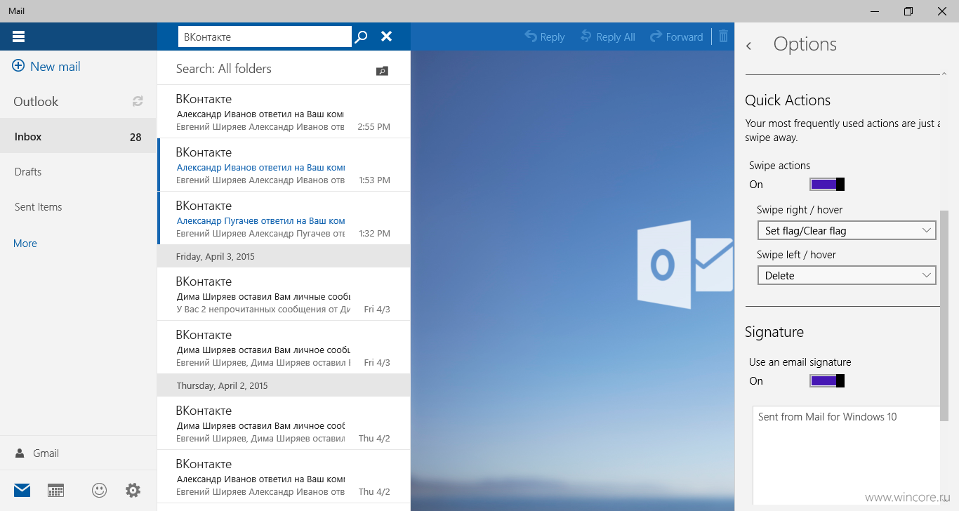
Task: Clear the search with the X icon
Action: pyautogui.click(x=386, y=36)
